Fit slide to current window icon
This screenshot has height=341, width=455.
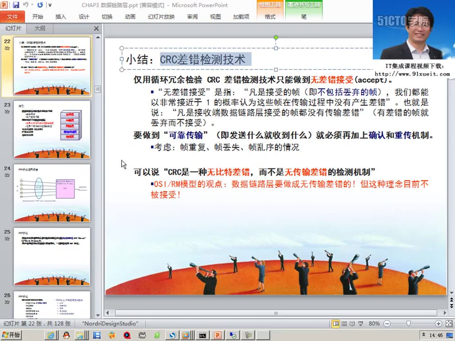[449, 324]
